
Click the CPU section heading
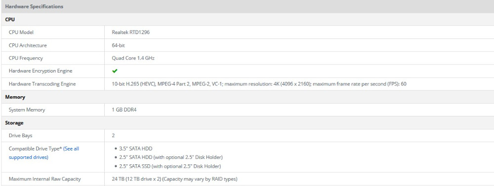10,20
